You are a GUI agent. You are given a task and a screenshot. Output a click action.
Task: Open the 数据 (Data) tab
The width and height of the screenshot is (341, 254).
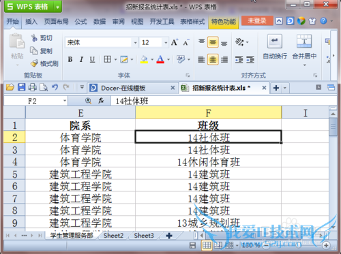coord(100,22)
